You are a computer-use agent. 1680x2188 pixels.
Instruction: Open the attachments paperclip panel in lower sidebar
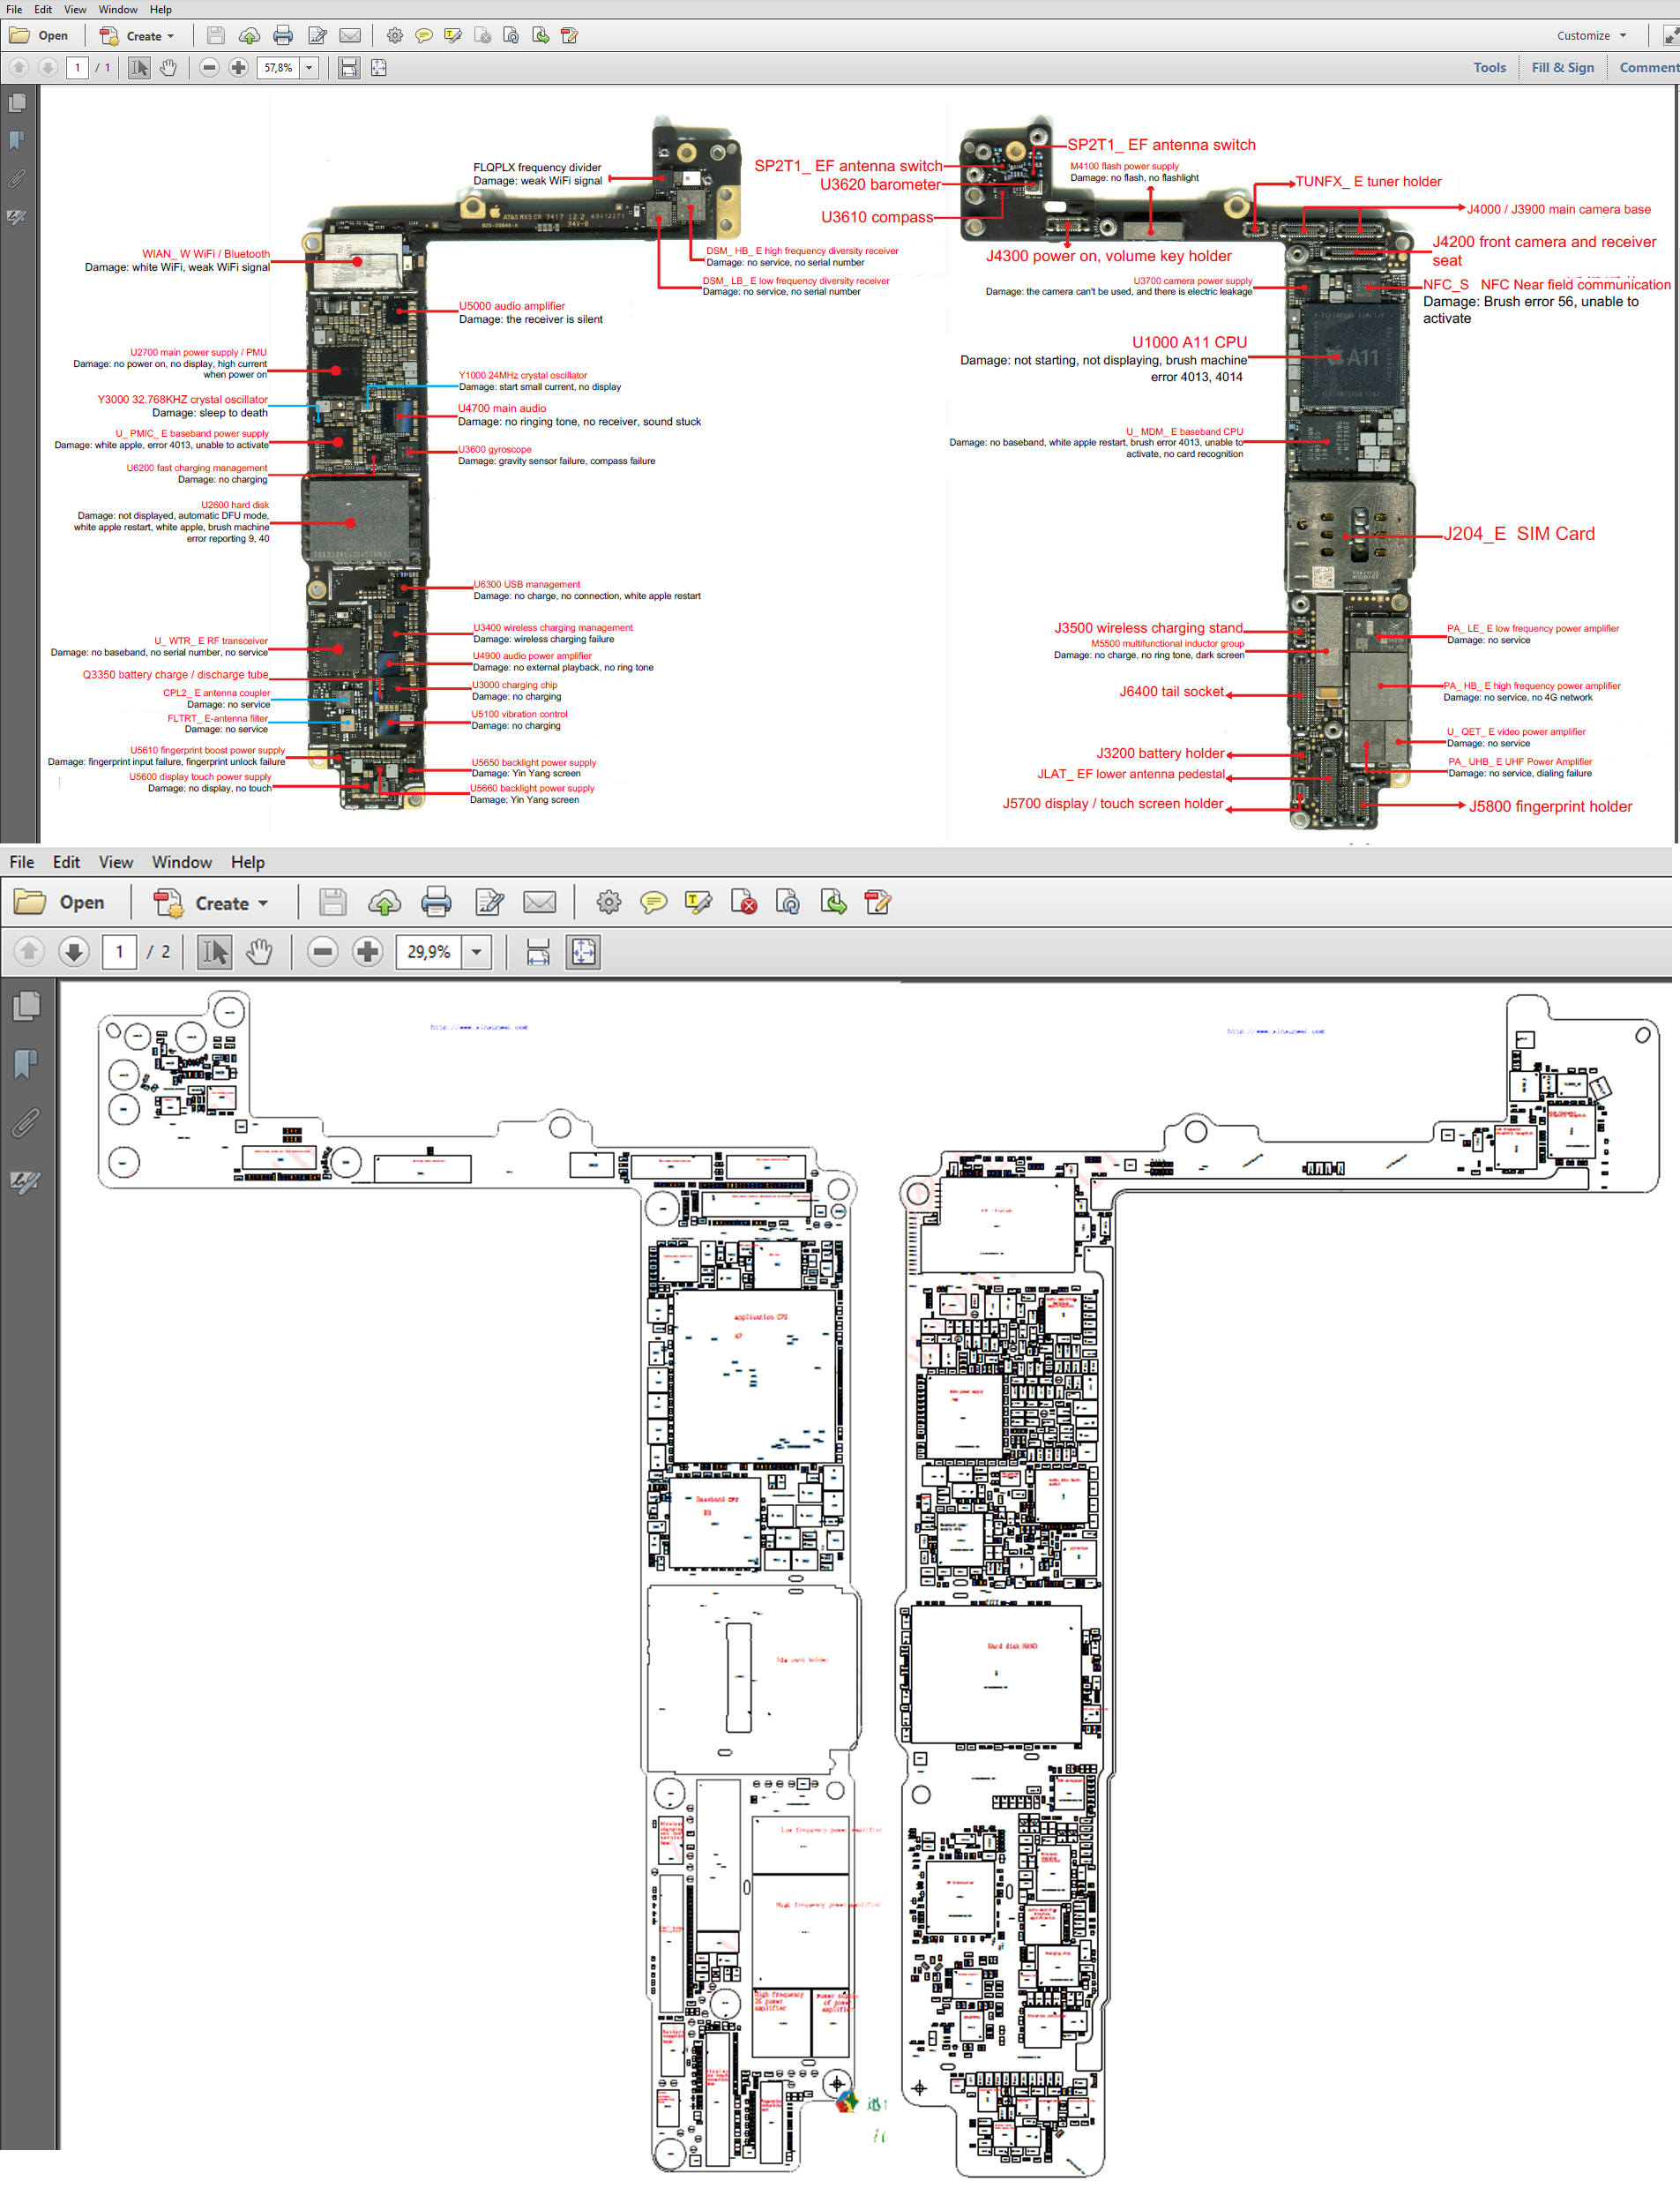coord(26,1123)
